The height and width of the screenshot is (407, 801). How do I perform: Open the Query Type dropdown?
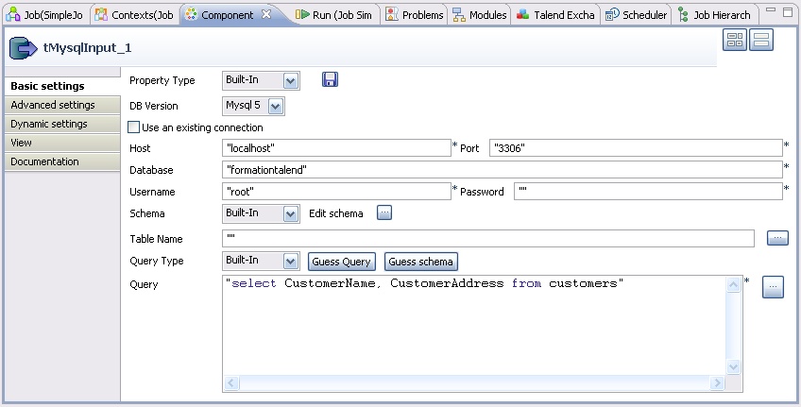(290, 262)
